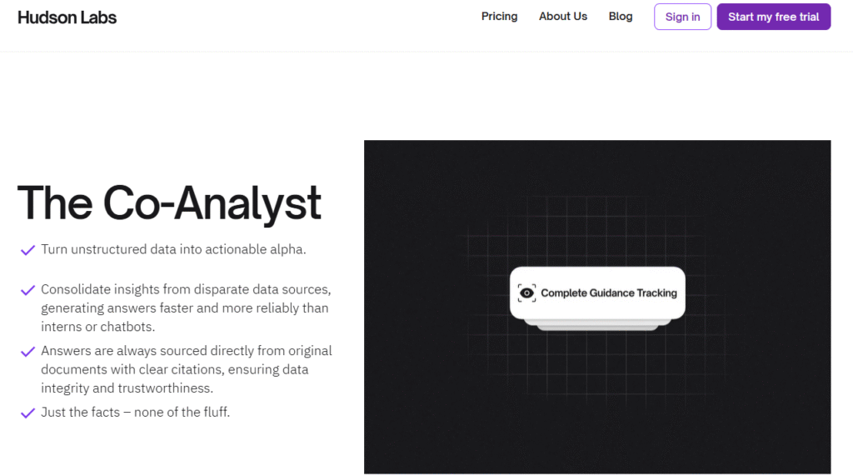Go to About Us page

click(563, 17)
